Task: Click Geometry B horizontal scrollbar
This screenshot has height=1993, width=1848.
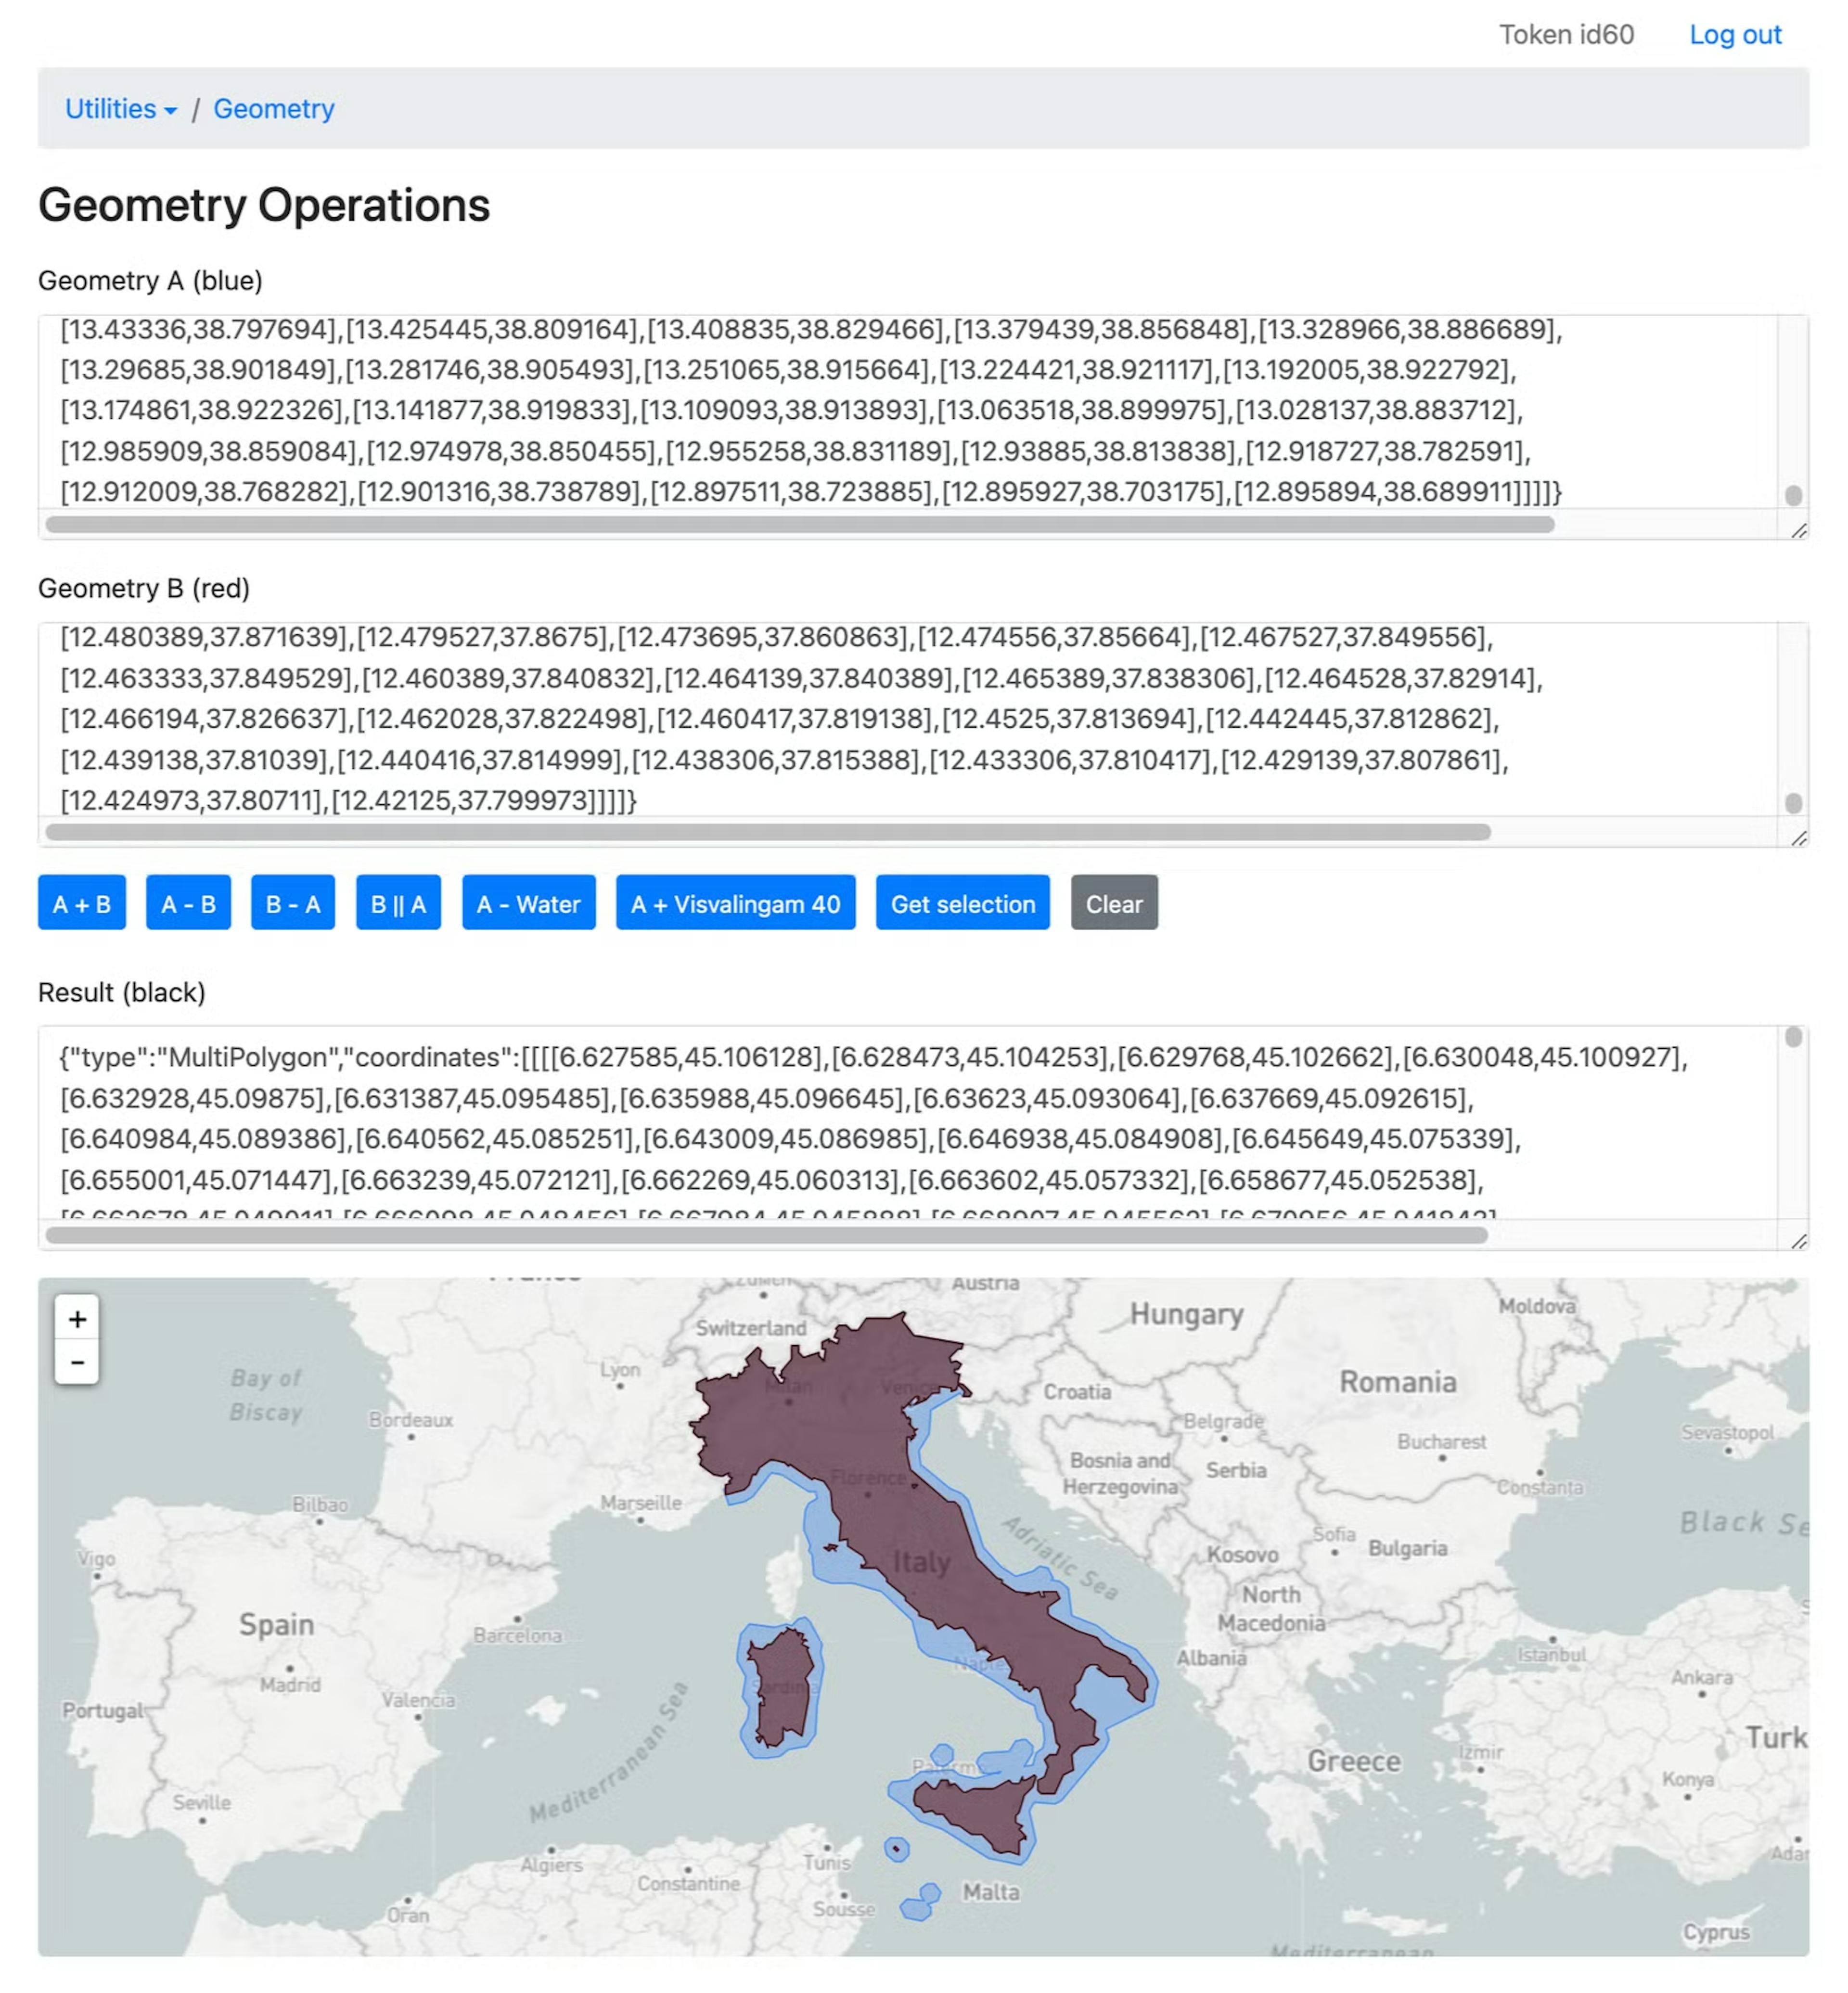Action: tap(768, 832)
